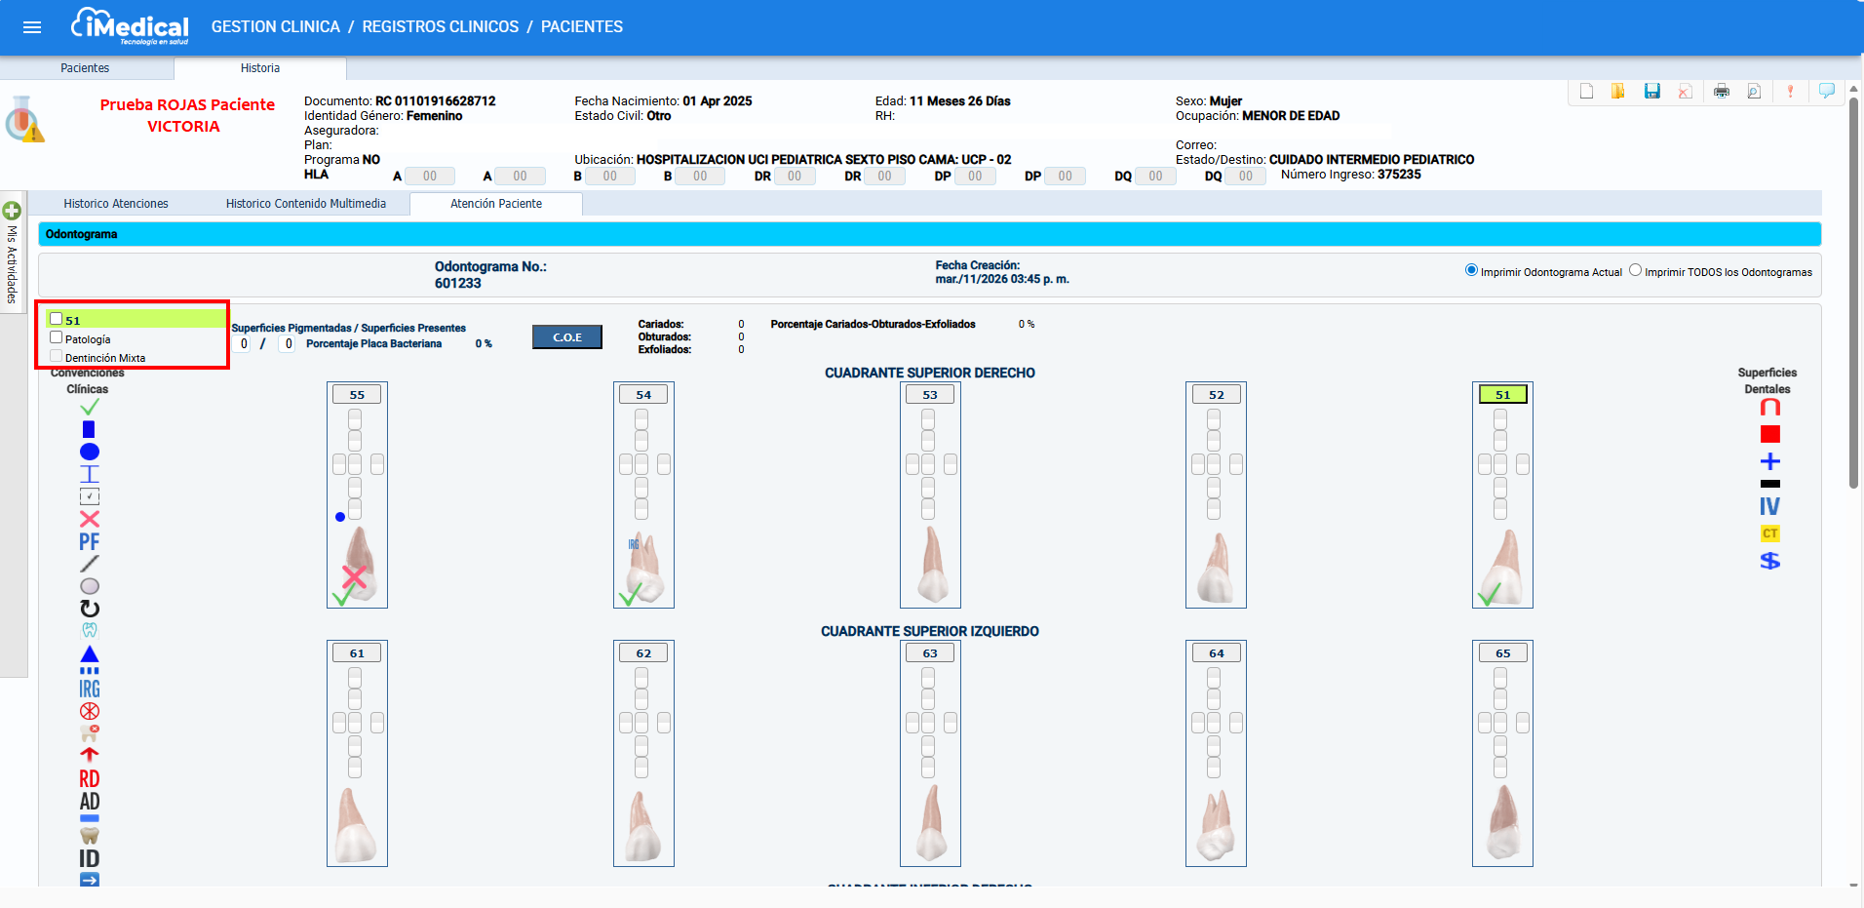Screen dimensions: 1864x908
Task: Click the printer icon in the toolbar
Action: point(1721,92)
